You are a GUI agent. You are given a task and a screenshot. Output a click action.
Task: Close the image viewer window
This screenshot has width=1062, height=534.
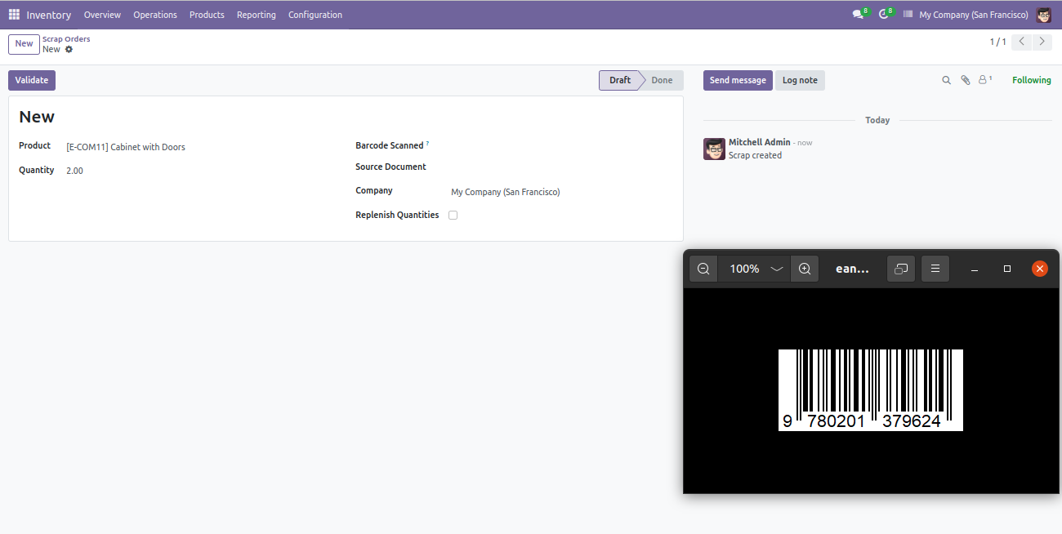point(1040,269)
